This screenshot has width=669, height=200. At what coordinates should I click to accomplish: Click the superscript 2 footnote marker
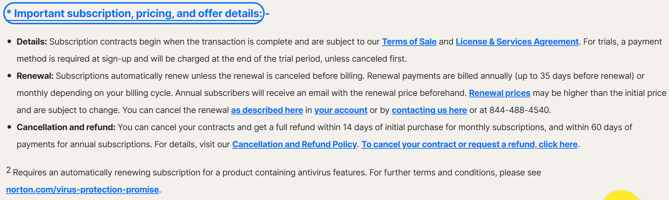click(x=9, y=170)
